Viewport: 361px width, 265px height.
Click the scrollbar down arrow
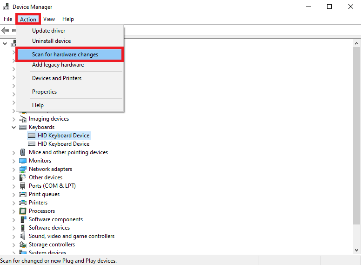(x=357, y=250)
